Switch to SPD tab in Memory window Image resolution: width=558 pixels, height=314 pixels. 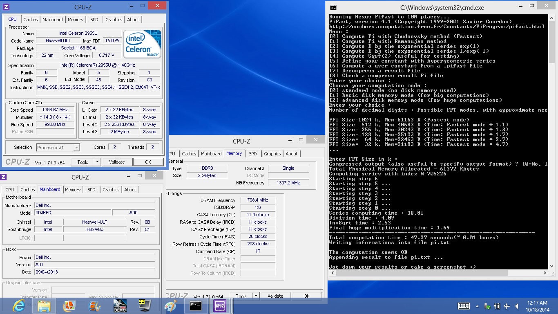[253, 154]
